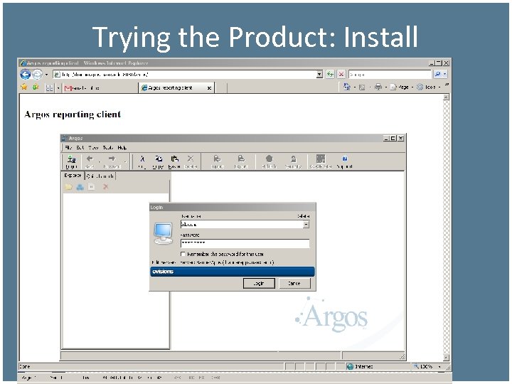Screen dimensions: 512x384
Task: Open the IE recent pages dropdown arrow
Action: point(46,75)
